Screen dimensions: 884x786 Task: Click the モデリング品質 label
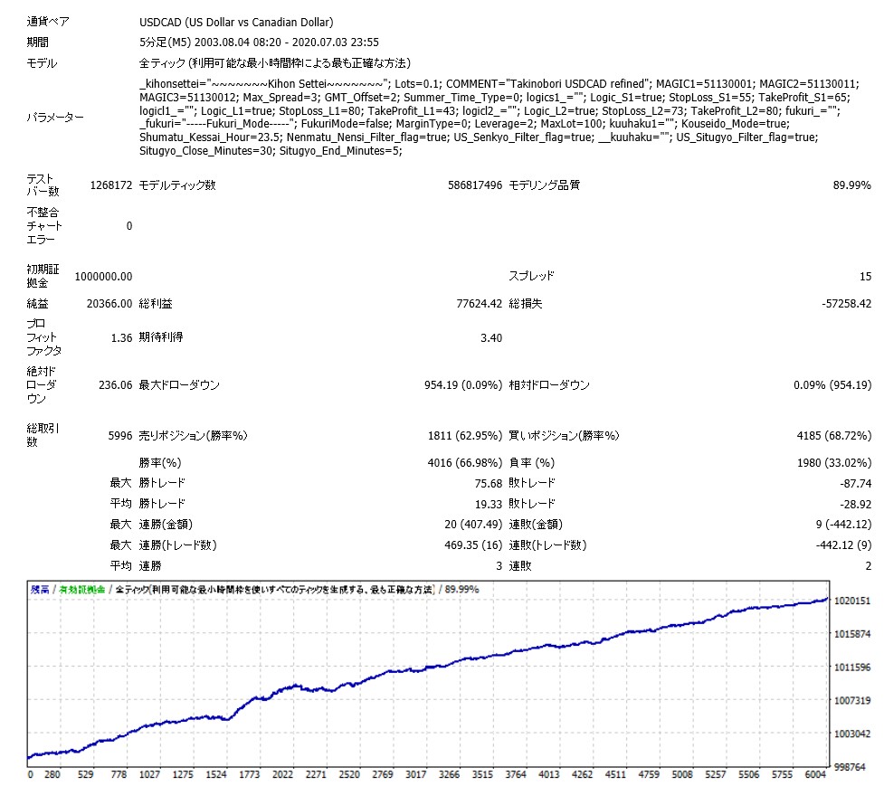click(544, 185)
